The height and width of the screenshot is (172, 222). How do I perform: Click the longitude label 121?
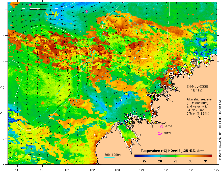67,170
